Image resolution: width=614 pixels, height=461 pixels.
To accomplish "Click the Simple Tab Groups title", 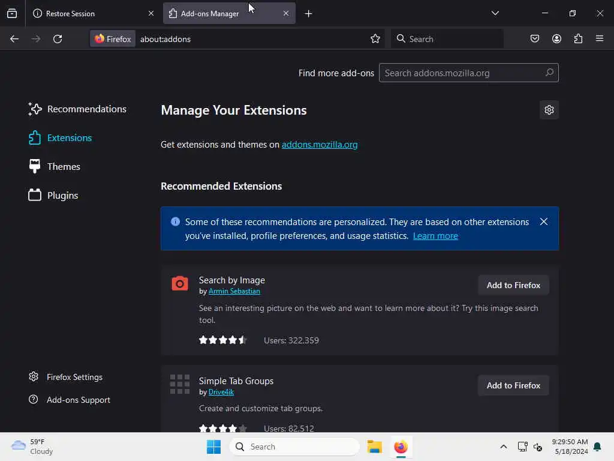I will click(236, 381).
